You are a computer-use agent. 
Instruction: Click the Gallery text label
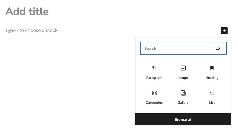pyautogui.click(x=183, y=102)
